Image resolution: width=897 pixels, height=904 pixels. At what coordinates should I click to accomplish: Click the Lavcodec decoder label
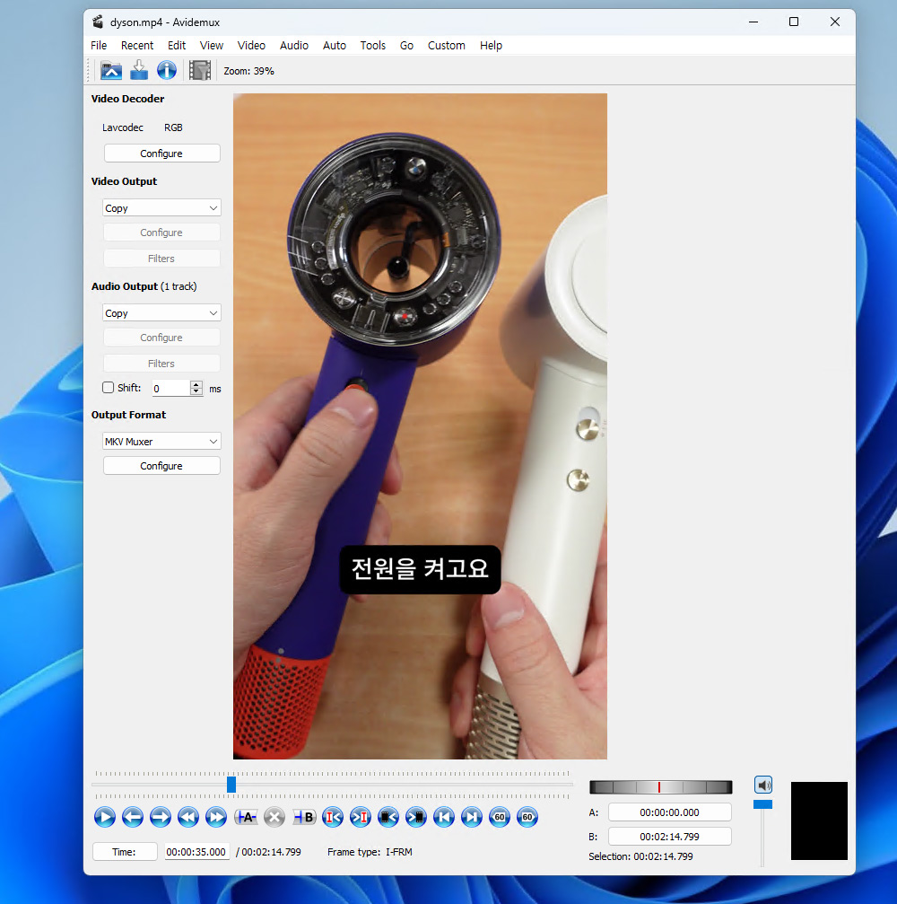[x=123, y=127]
